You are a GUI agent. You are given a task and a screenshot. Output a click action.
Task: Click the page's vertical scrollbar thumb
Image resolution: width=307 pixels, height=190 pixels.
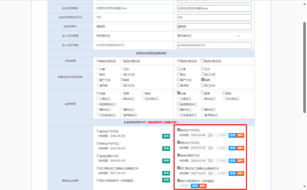click(x=304, y=67)
